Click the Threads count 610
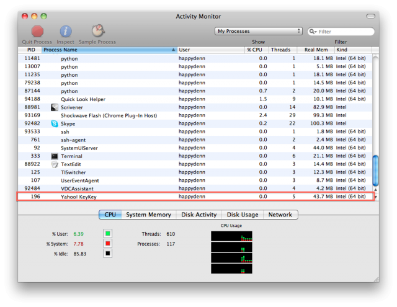This screenshot has height=307, width=397. coord(171,234)
